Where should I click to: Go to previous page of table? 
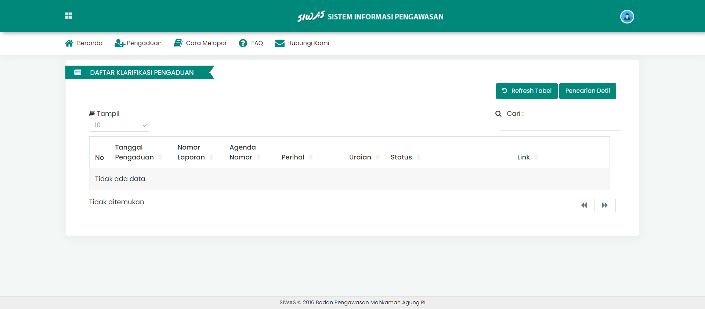(x=584, y=205)
